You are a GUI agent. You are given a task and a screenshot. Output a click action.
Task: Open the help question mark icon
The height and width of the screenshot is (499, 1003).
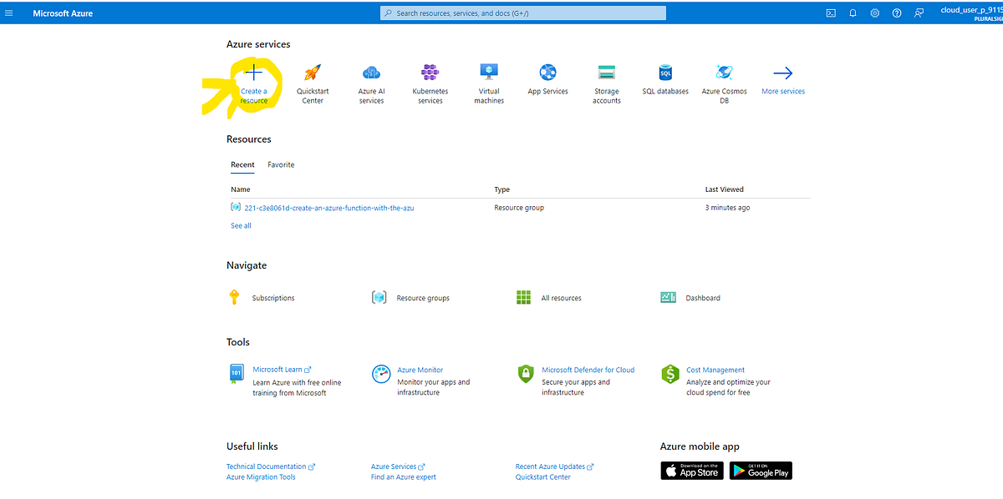click(x=897, y=13)
